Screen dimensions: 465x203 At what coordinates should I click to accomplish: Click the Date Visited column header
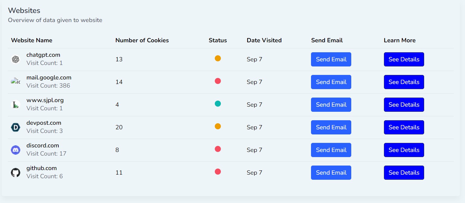[264, 40]
